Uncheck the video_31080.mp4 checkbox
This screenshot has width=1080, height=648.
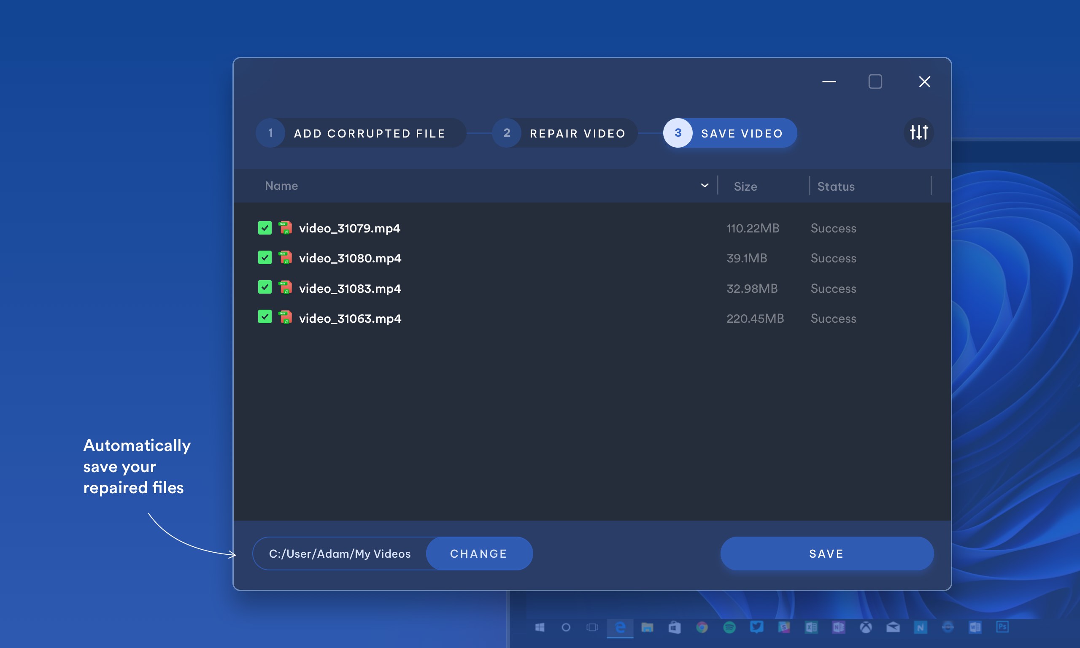click(265, 258)
